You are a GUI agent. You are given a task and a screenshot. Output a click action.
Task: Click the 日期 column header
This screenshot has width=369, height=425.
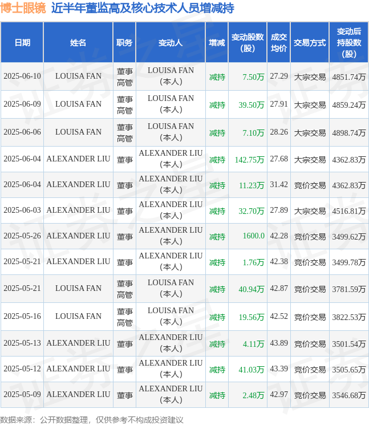point(22,43)
